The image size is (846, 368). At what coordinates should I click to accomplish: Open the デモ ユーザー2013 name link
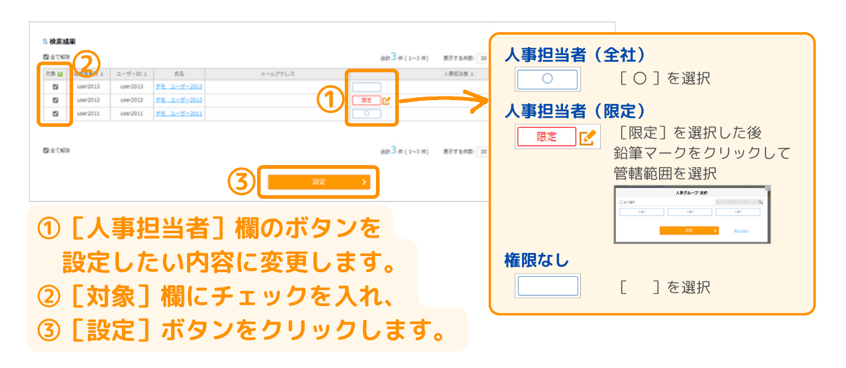[x=178, y=87]
